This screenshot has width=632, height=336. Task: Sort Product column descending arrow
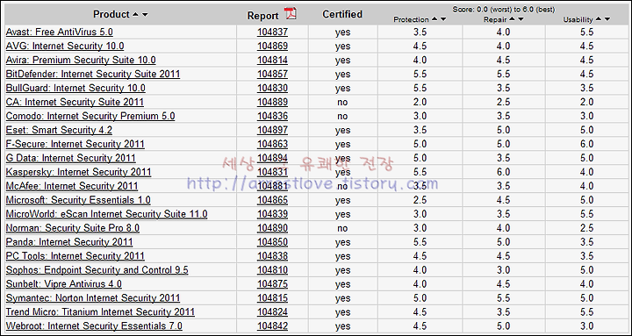[145, 15]
